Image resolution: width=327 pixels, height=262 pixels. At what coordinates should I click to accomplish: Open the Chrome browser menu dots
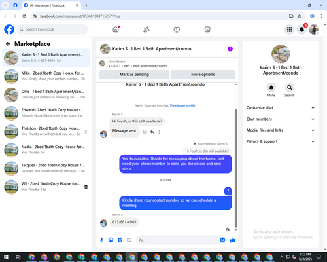click(x=321, y=16)
